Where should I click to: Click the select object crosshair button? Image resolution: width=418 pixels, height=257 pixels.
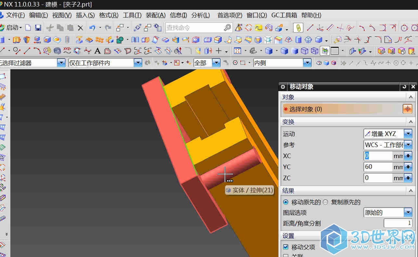[407, 109]
